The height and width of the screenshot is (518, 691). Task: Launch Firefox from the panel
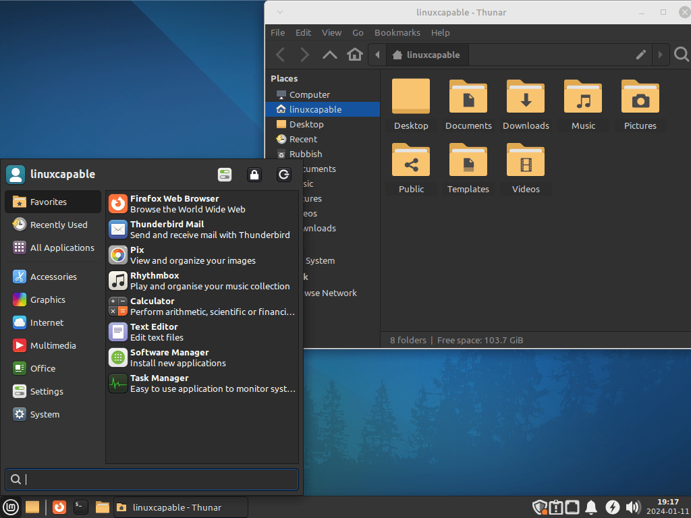[59, 507]
